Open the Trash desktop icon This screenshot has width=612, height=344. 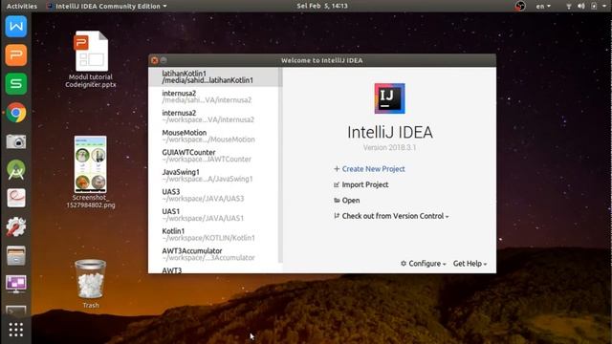coord(91,284)
